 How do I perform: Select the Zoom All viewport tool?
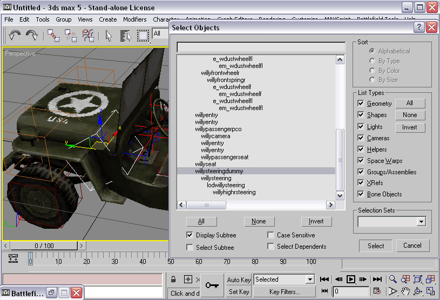(405, 279)
